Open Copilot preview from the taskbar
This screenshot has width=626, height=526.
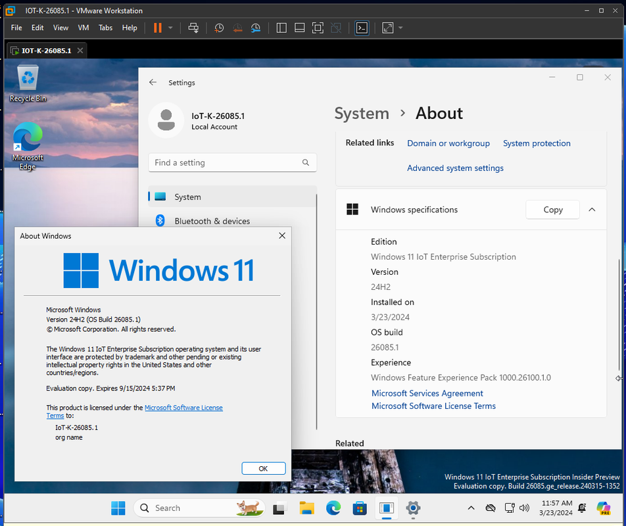point(604,508)
